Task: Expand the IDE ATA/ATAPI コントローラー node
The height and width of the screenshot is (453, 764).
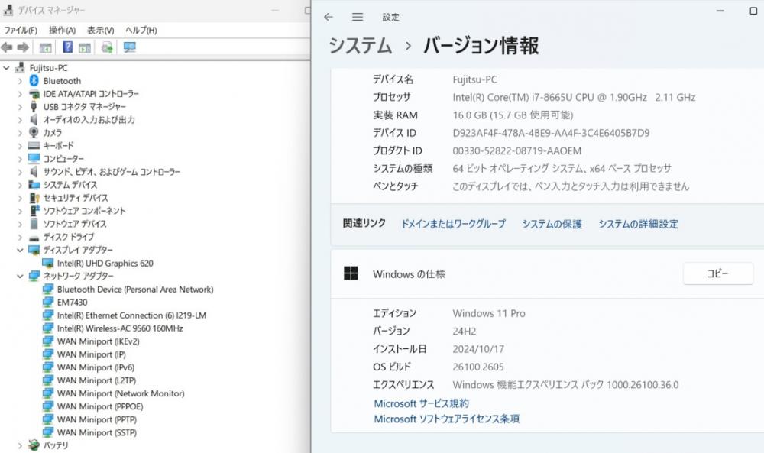Action: 20,93
